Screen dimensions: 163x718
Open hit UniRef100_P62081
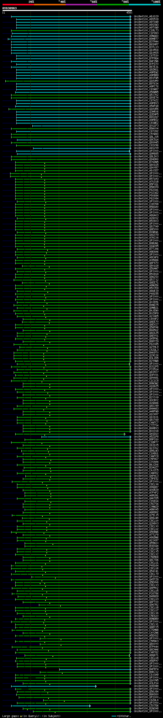pyautogui.click(x=146, y=190)
